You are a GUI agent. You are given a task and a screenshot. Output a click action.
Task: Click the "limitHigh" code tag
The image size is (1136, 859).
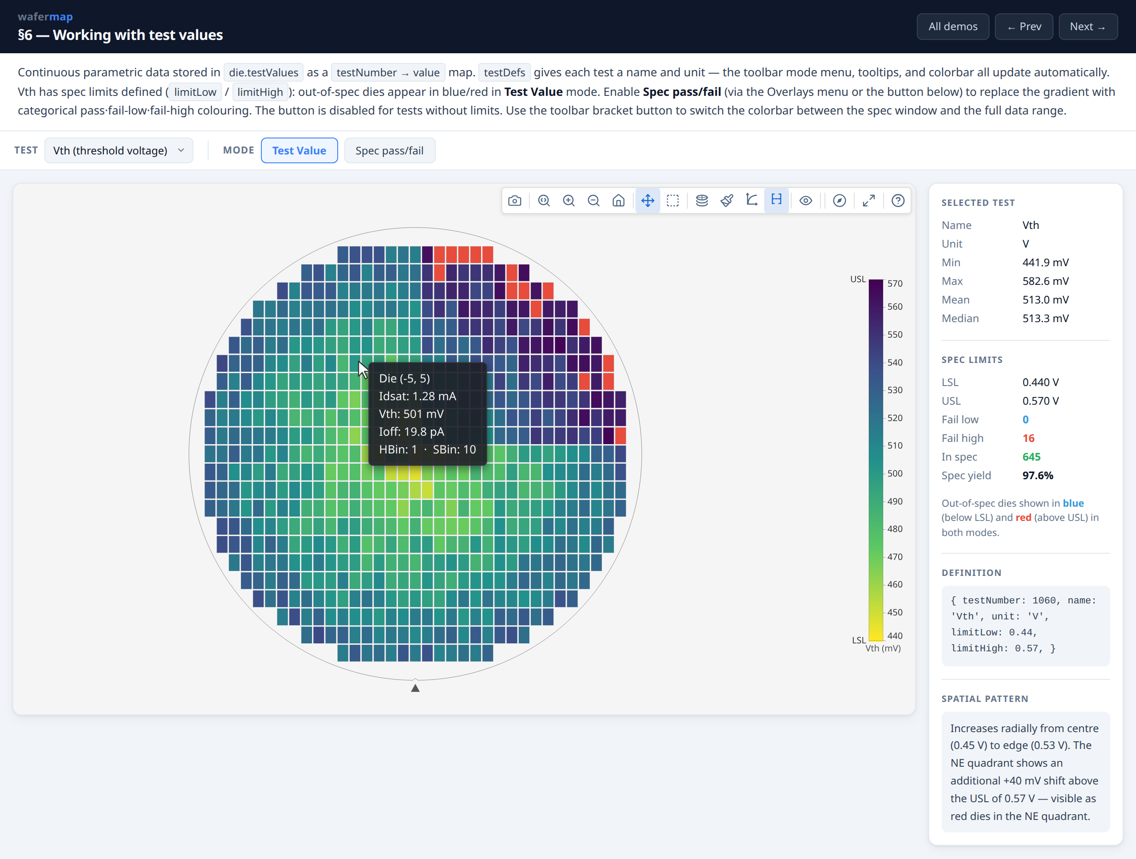pos(260,92)
